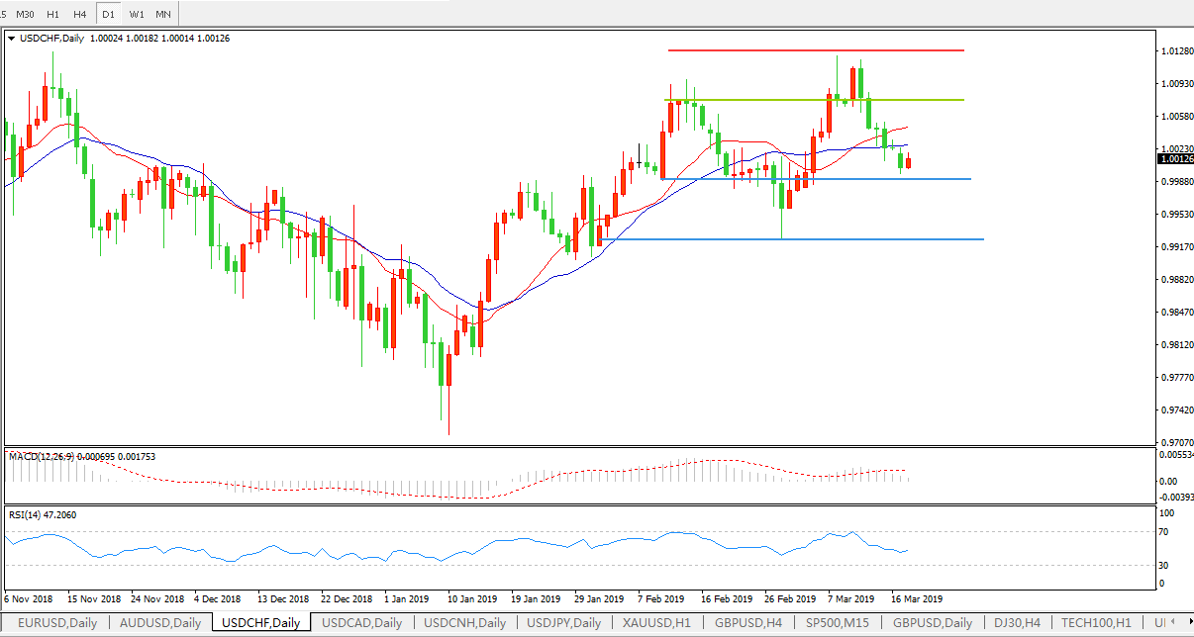Switch chart to W1 weekly timeframe

[137, 15]
